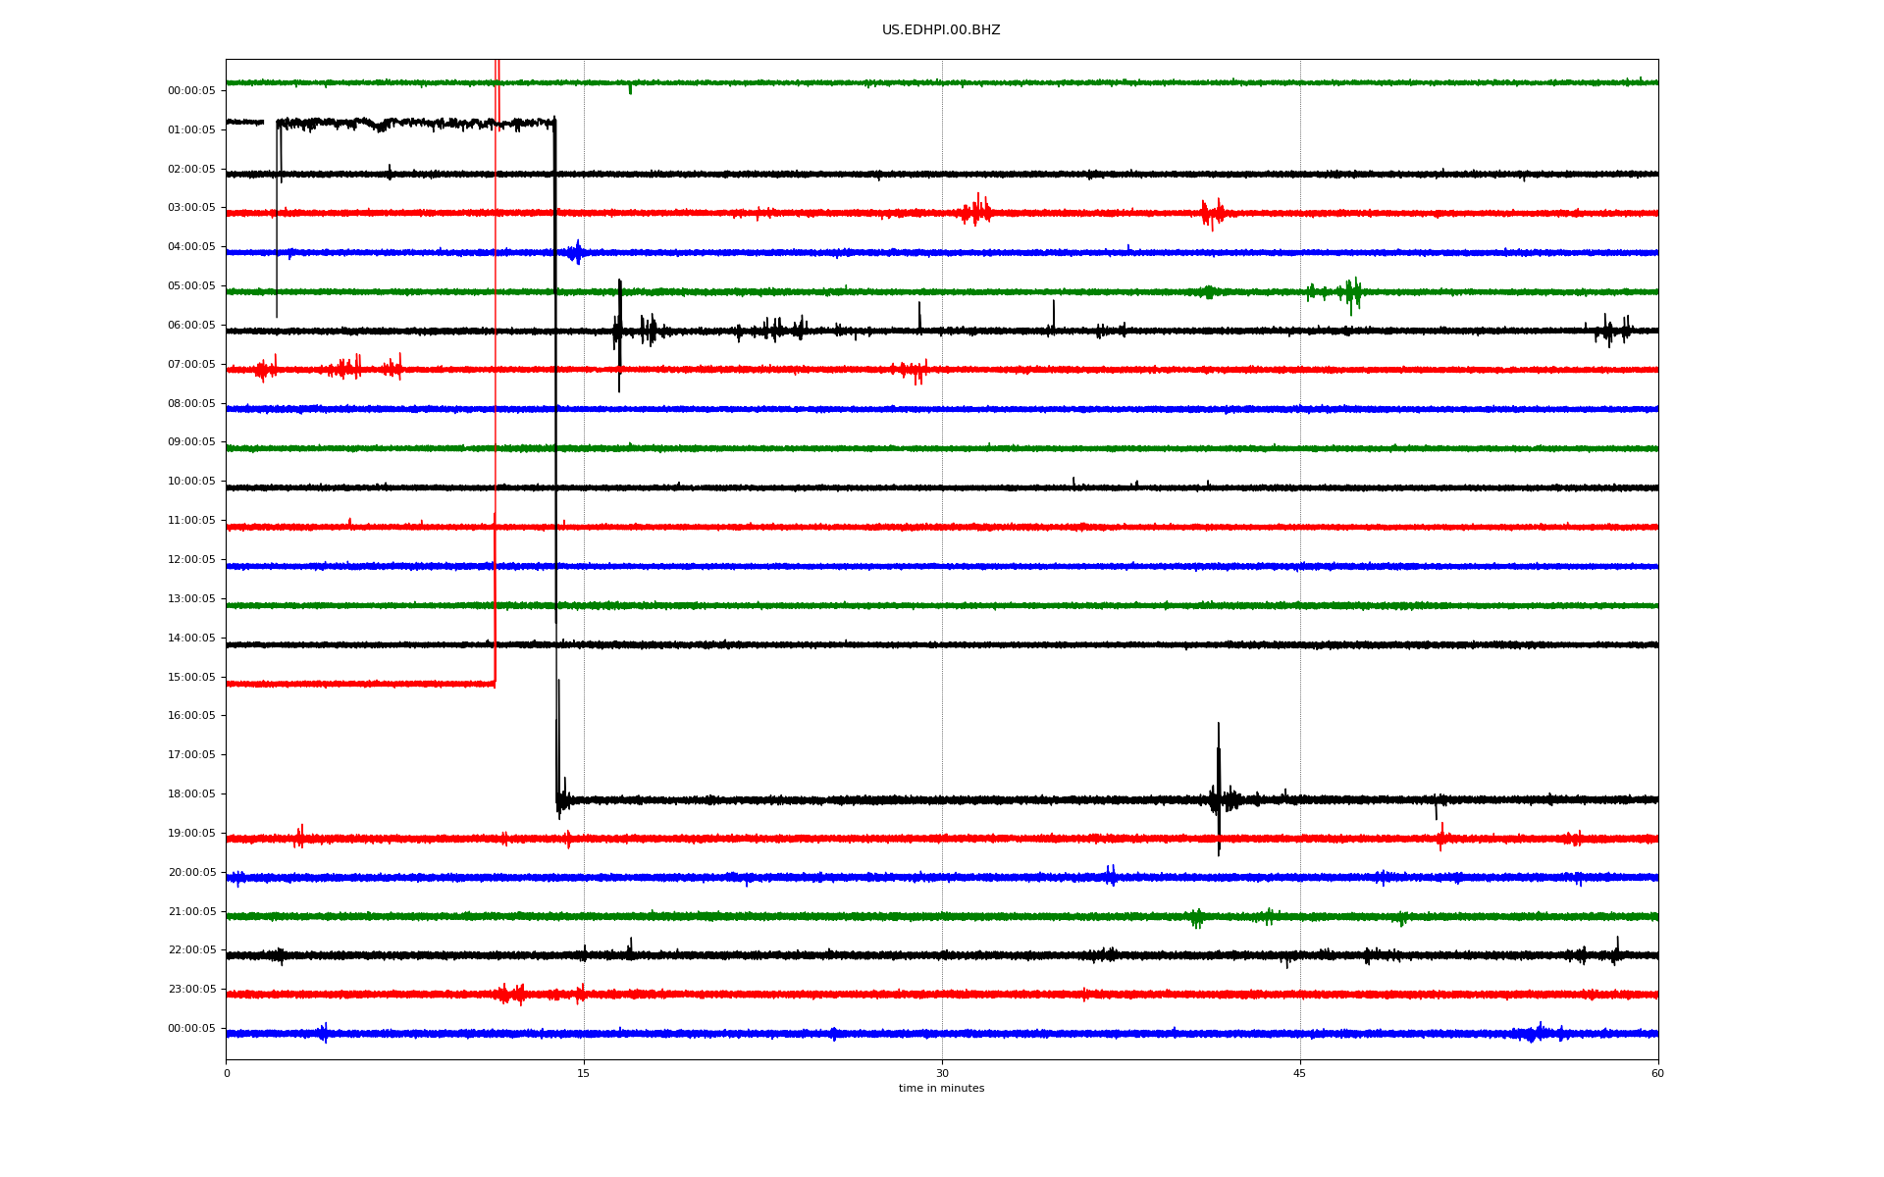
Task: Select the 23:00:05 time label
Action: pyautogui.click(x=191, y=990)
